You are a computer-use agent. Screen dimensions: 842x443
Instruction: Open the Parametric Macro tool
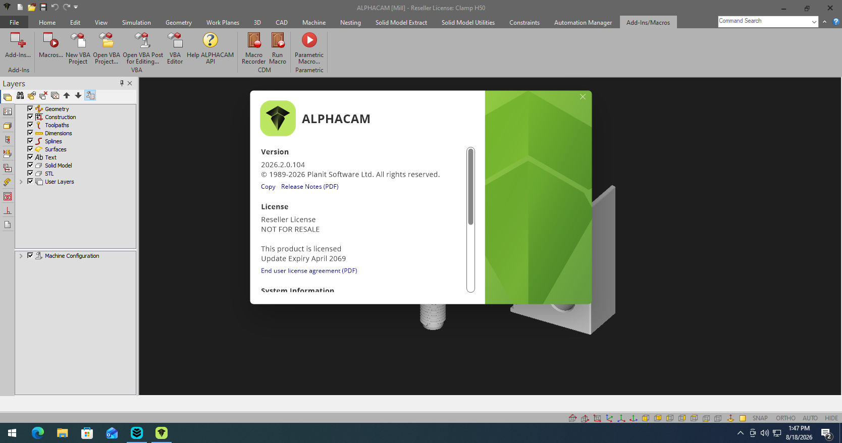tap(309, 48)
